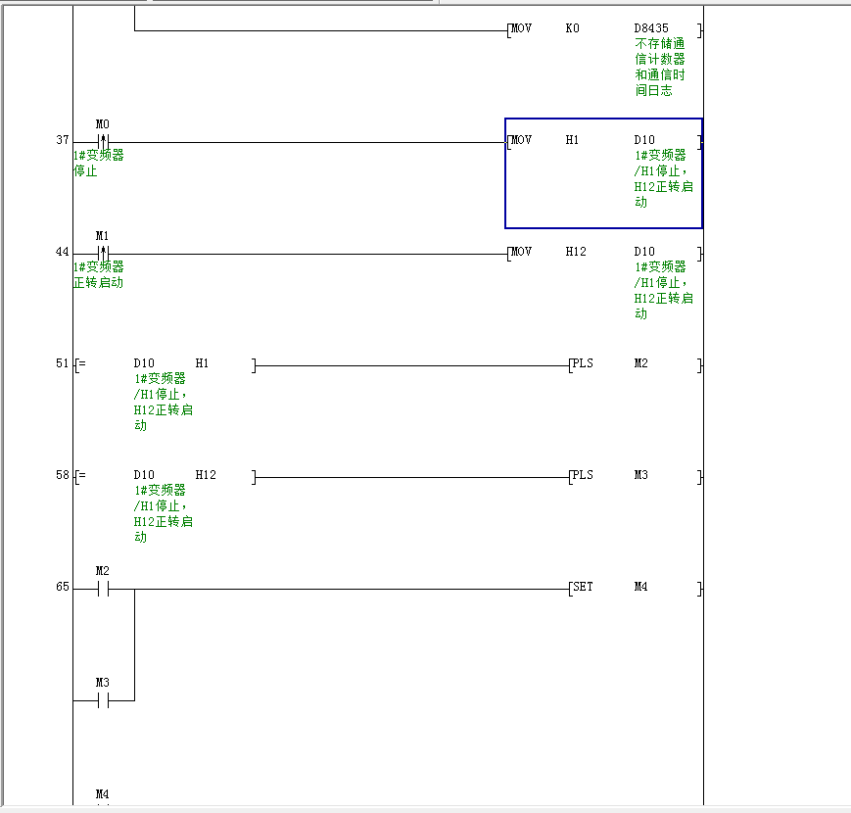Select the M4 operand of the SET instruction
Viewport: 851px width, 813px height.
(640, 587)
